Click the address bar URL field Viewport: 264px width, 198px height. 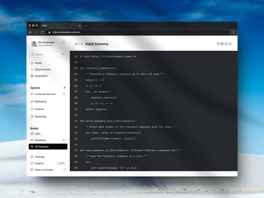tap(138, 32)
